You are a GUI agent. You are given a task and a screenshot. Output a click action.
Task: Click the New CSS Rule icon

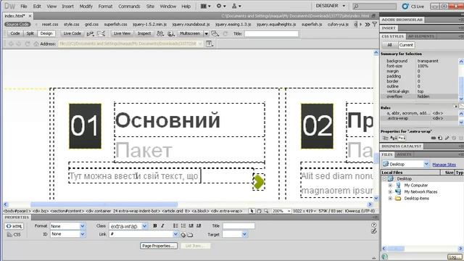point(440,138)
